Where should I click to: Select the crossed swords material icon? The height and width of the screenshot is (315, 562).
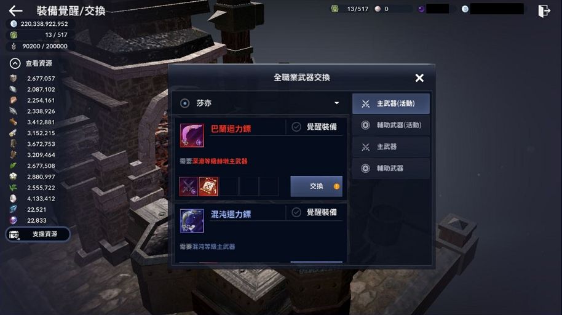pos(189,186)
